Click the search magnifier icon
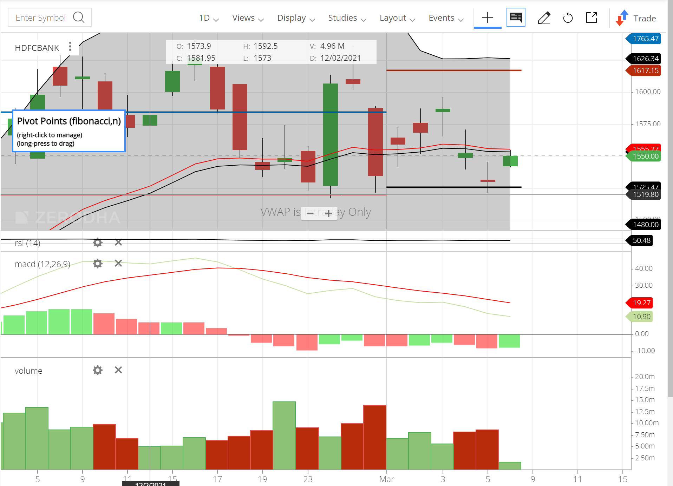 coord(79,17)
